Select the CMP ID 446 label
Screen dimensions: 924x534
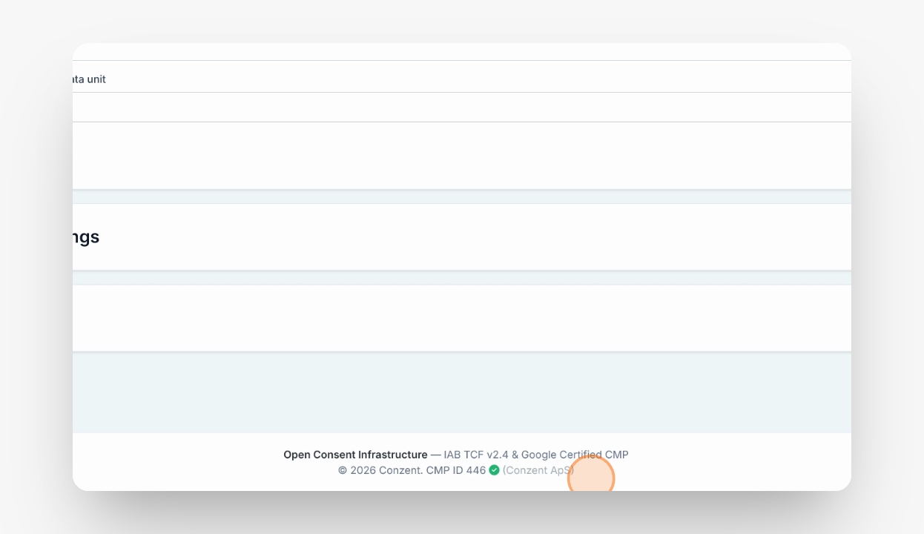coord(456,470)
